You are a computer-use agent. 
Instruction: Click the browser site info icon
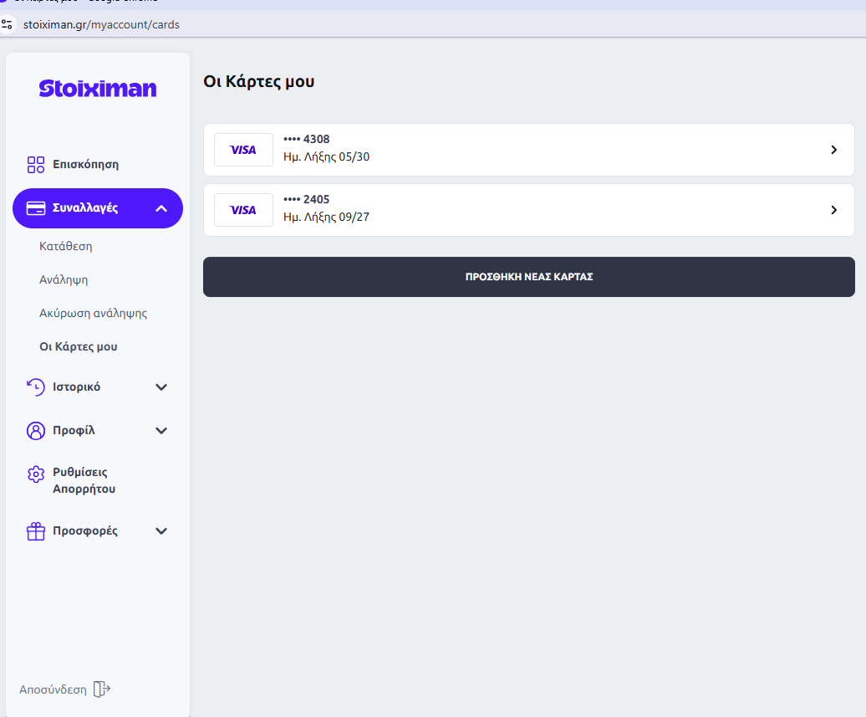(x=7, y=24)
